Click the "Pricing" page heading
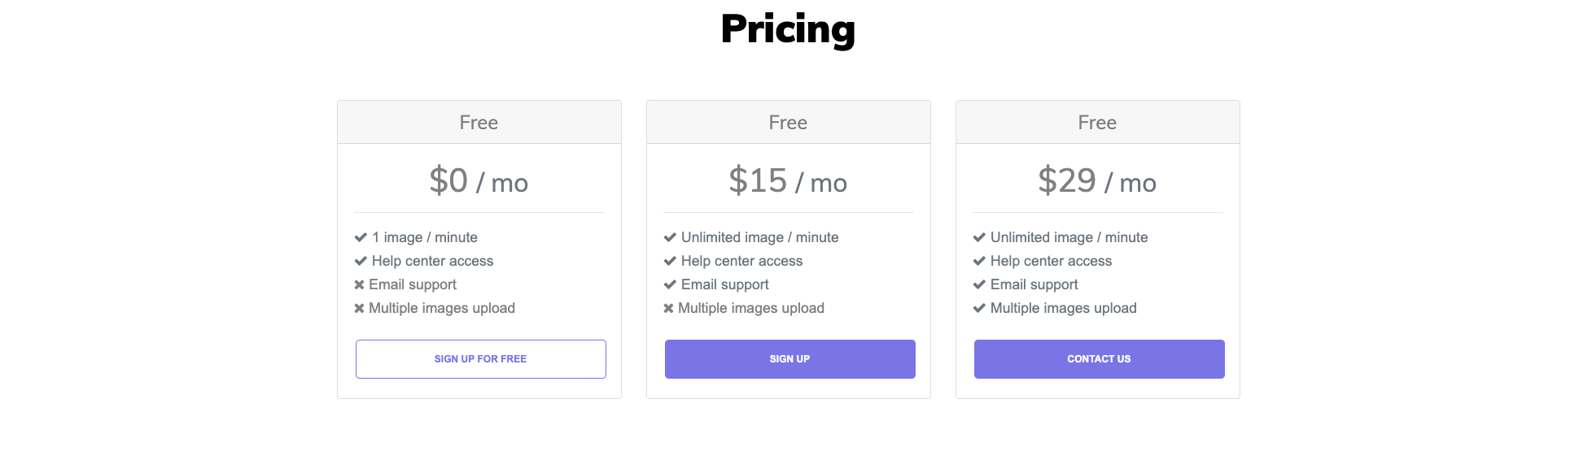 point(788,29)
